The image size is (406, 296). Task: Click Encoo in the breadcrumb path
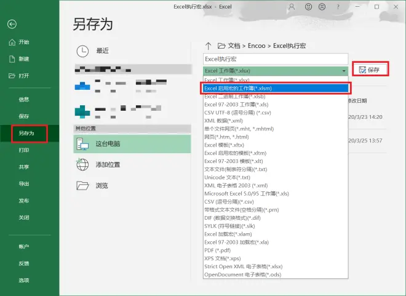pyautogui.click(x=257, y=46)
